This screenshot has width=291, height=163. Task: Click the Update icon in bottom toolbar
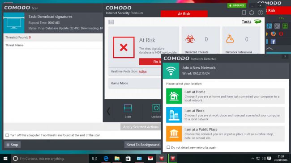tap(156, 108)
